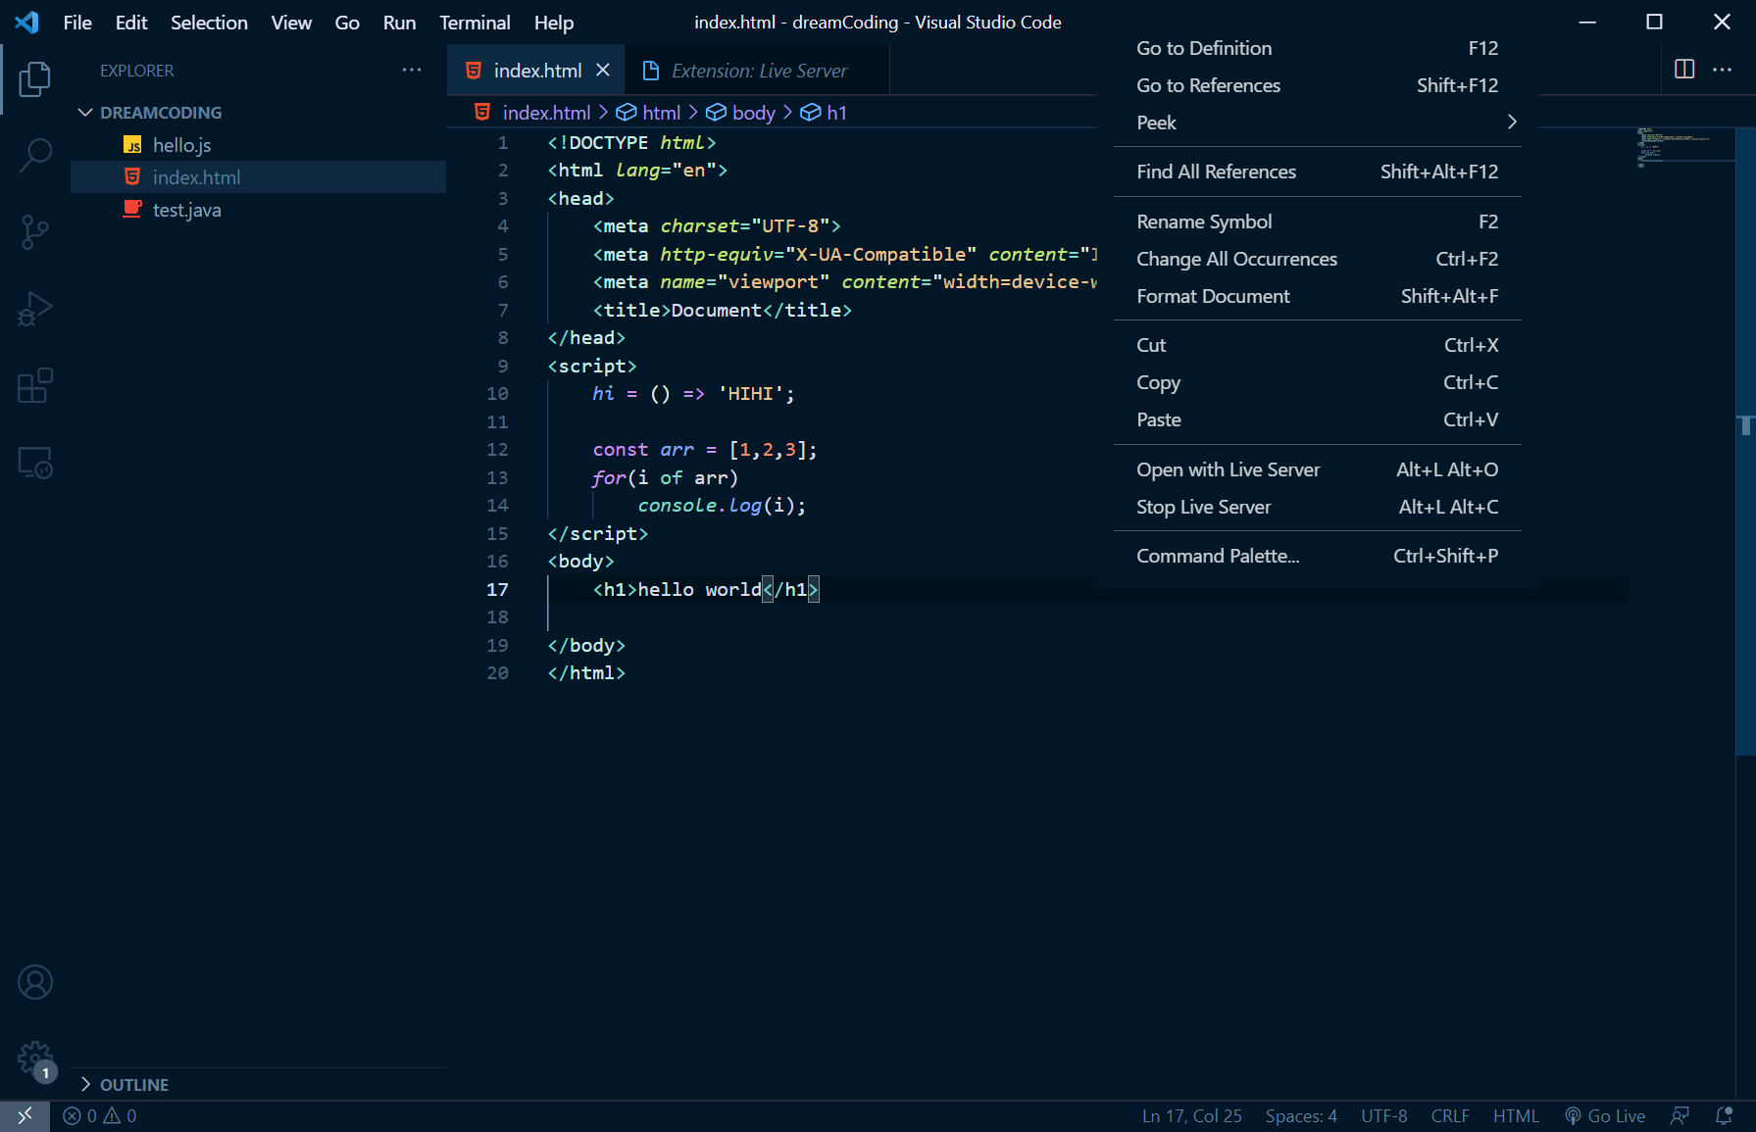The height and width of the screenshot is (1132, 1756).
Task: Click the feedback icon in status bar
Action: click(x=1680, y=1115)
